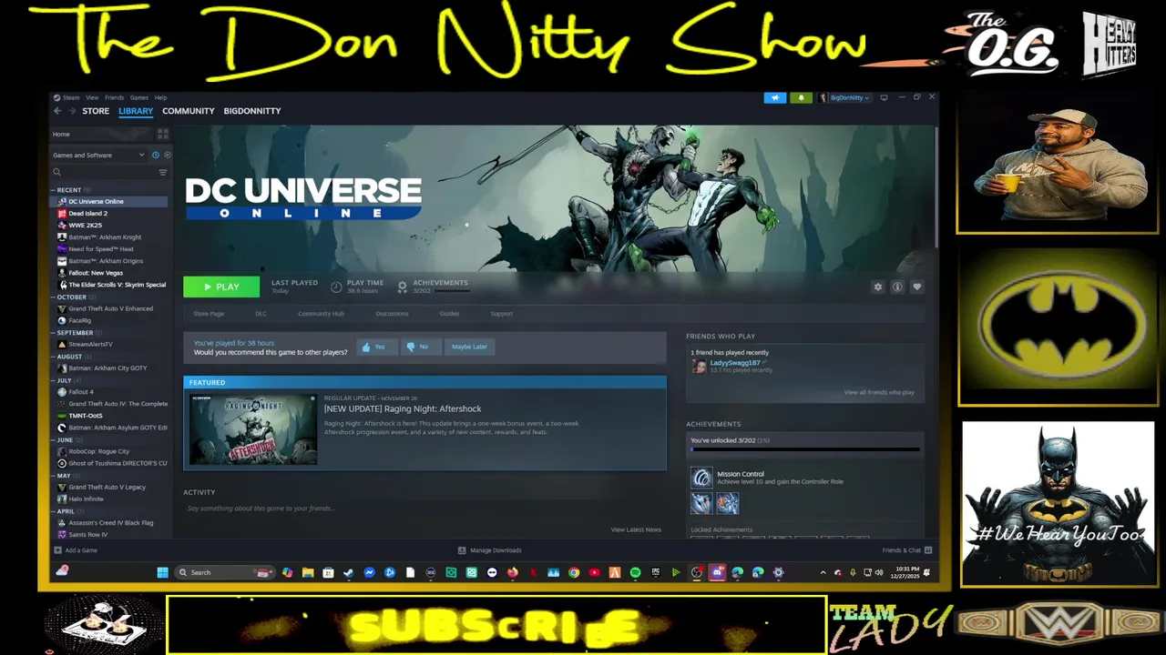
Task: Open Friends & Chat
Action: 906,550
